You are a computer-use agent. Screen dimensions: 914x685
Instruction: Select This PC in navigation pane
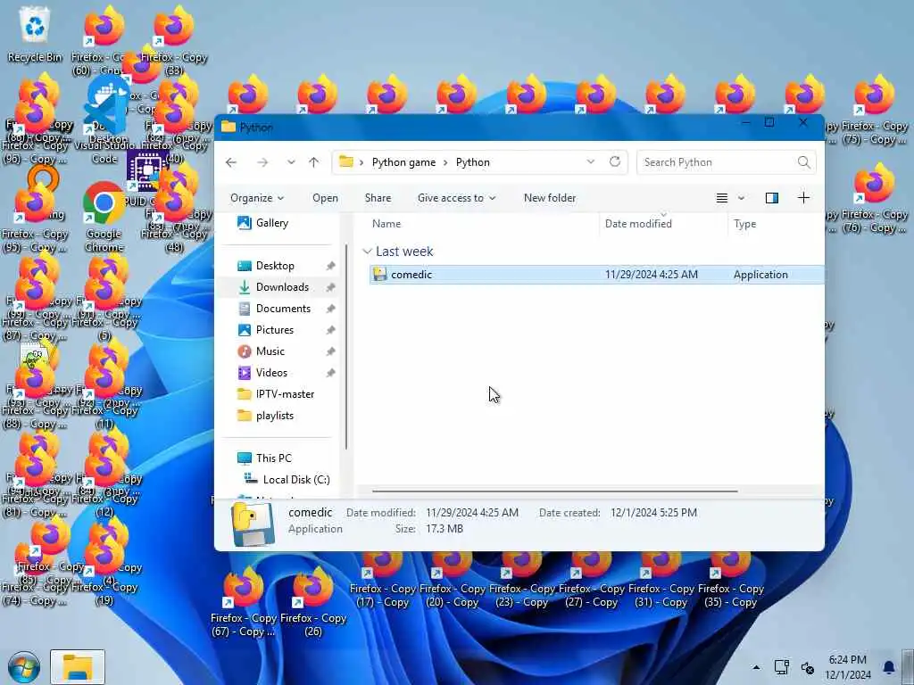point(273,458)
